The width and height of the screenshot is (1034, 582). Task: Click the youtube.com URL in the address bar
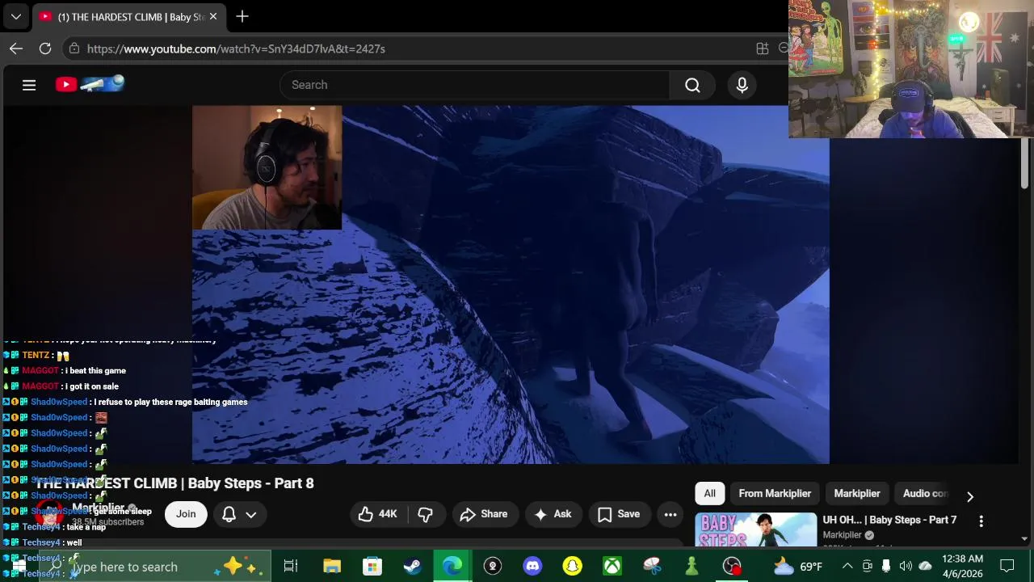[x=236, y=48]
